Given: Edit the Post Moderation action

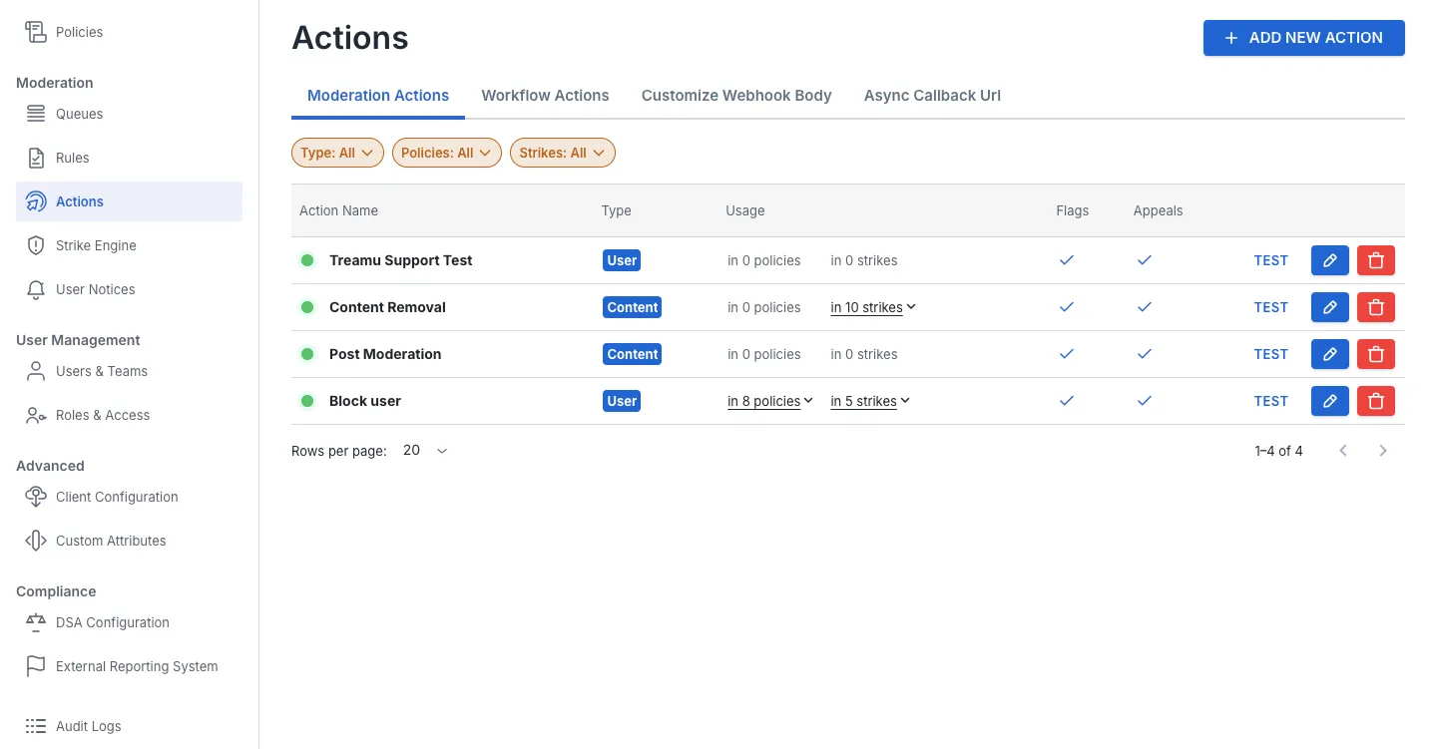Looking at the screenshot, I should [1329, 354].
